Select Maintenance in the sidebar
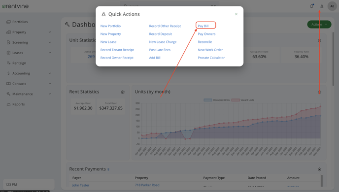The height and width of the screenshot is (192, 339). [23, 94]
